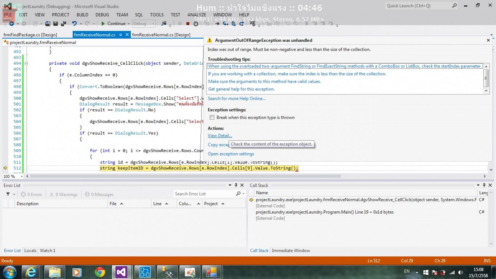
Task: Click the Step Out icon
Action: pos(241,24)
